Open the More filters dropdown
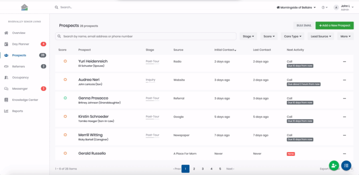 [x=346, y=36]
